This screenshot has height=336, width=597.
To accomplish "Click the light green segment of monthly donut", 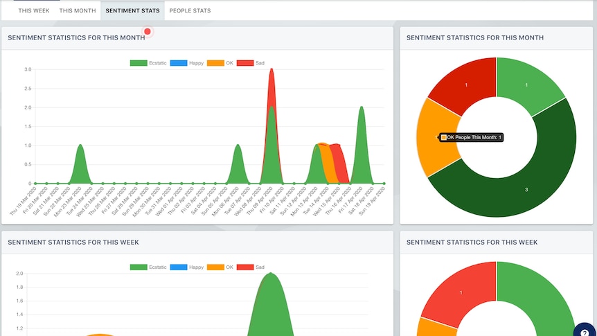I will click(526, 85).
